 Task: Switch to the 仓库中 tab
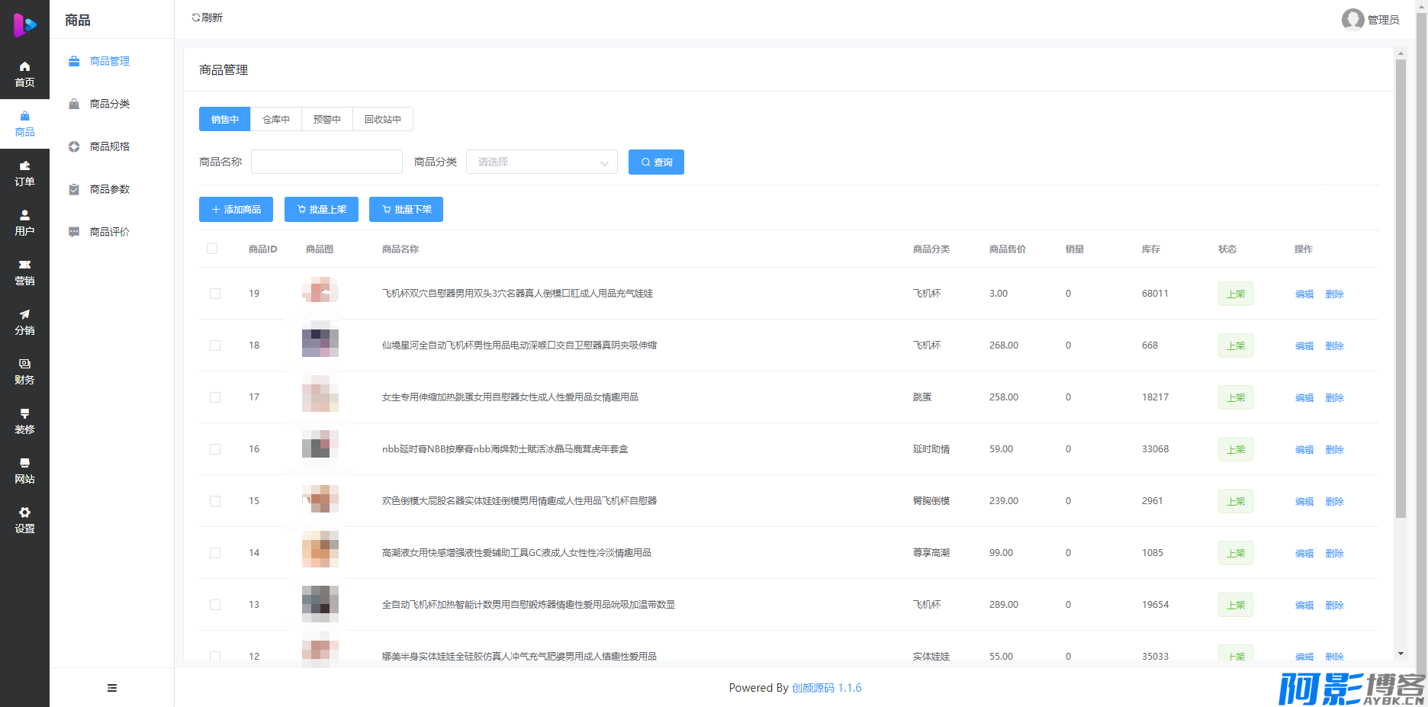pyautogui.click(x=276, y=119)
